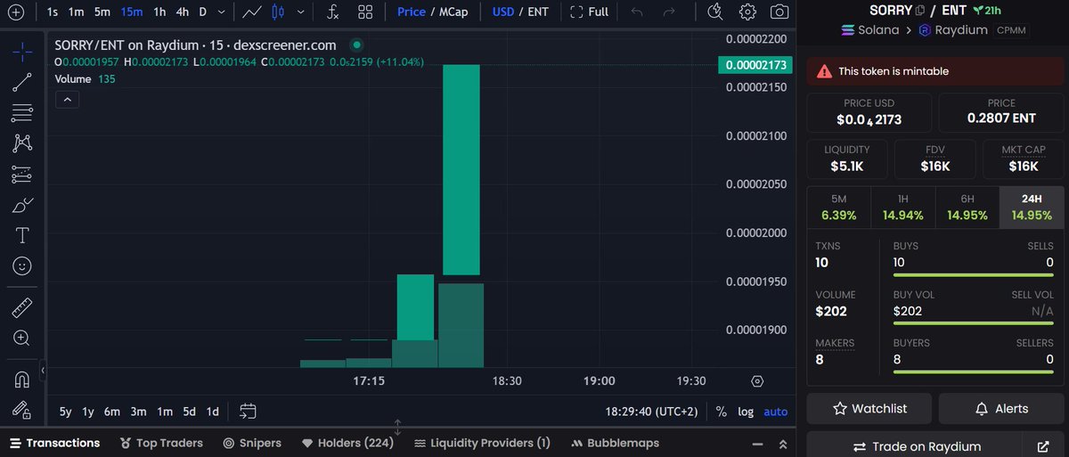Open the Liquidity Providers (1) tab
The width and height of the screenshot is (1069, 457).
pos(482,443)
